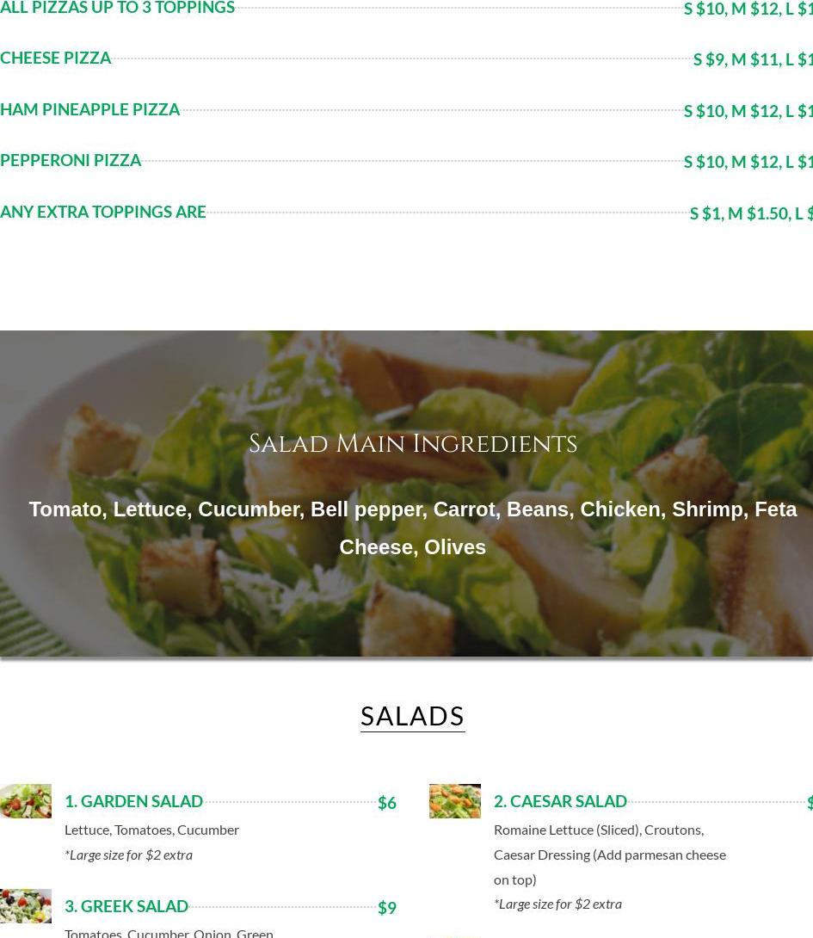Open the 2. Caesar Salad menu item
The height and width of the screenshot is (938, 813).
coord(560,802)
